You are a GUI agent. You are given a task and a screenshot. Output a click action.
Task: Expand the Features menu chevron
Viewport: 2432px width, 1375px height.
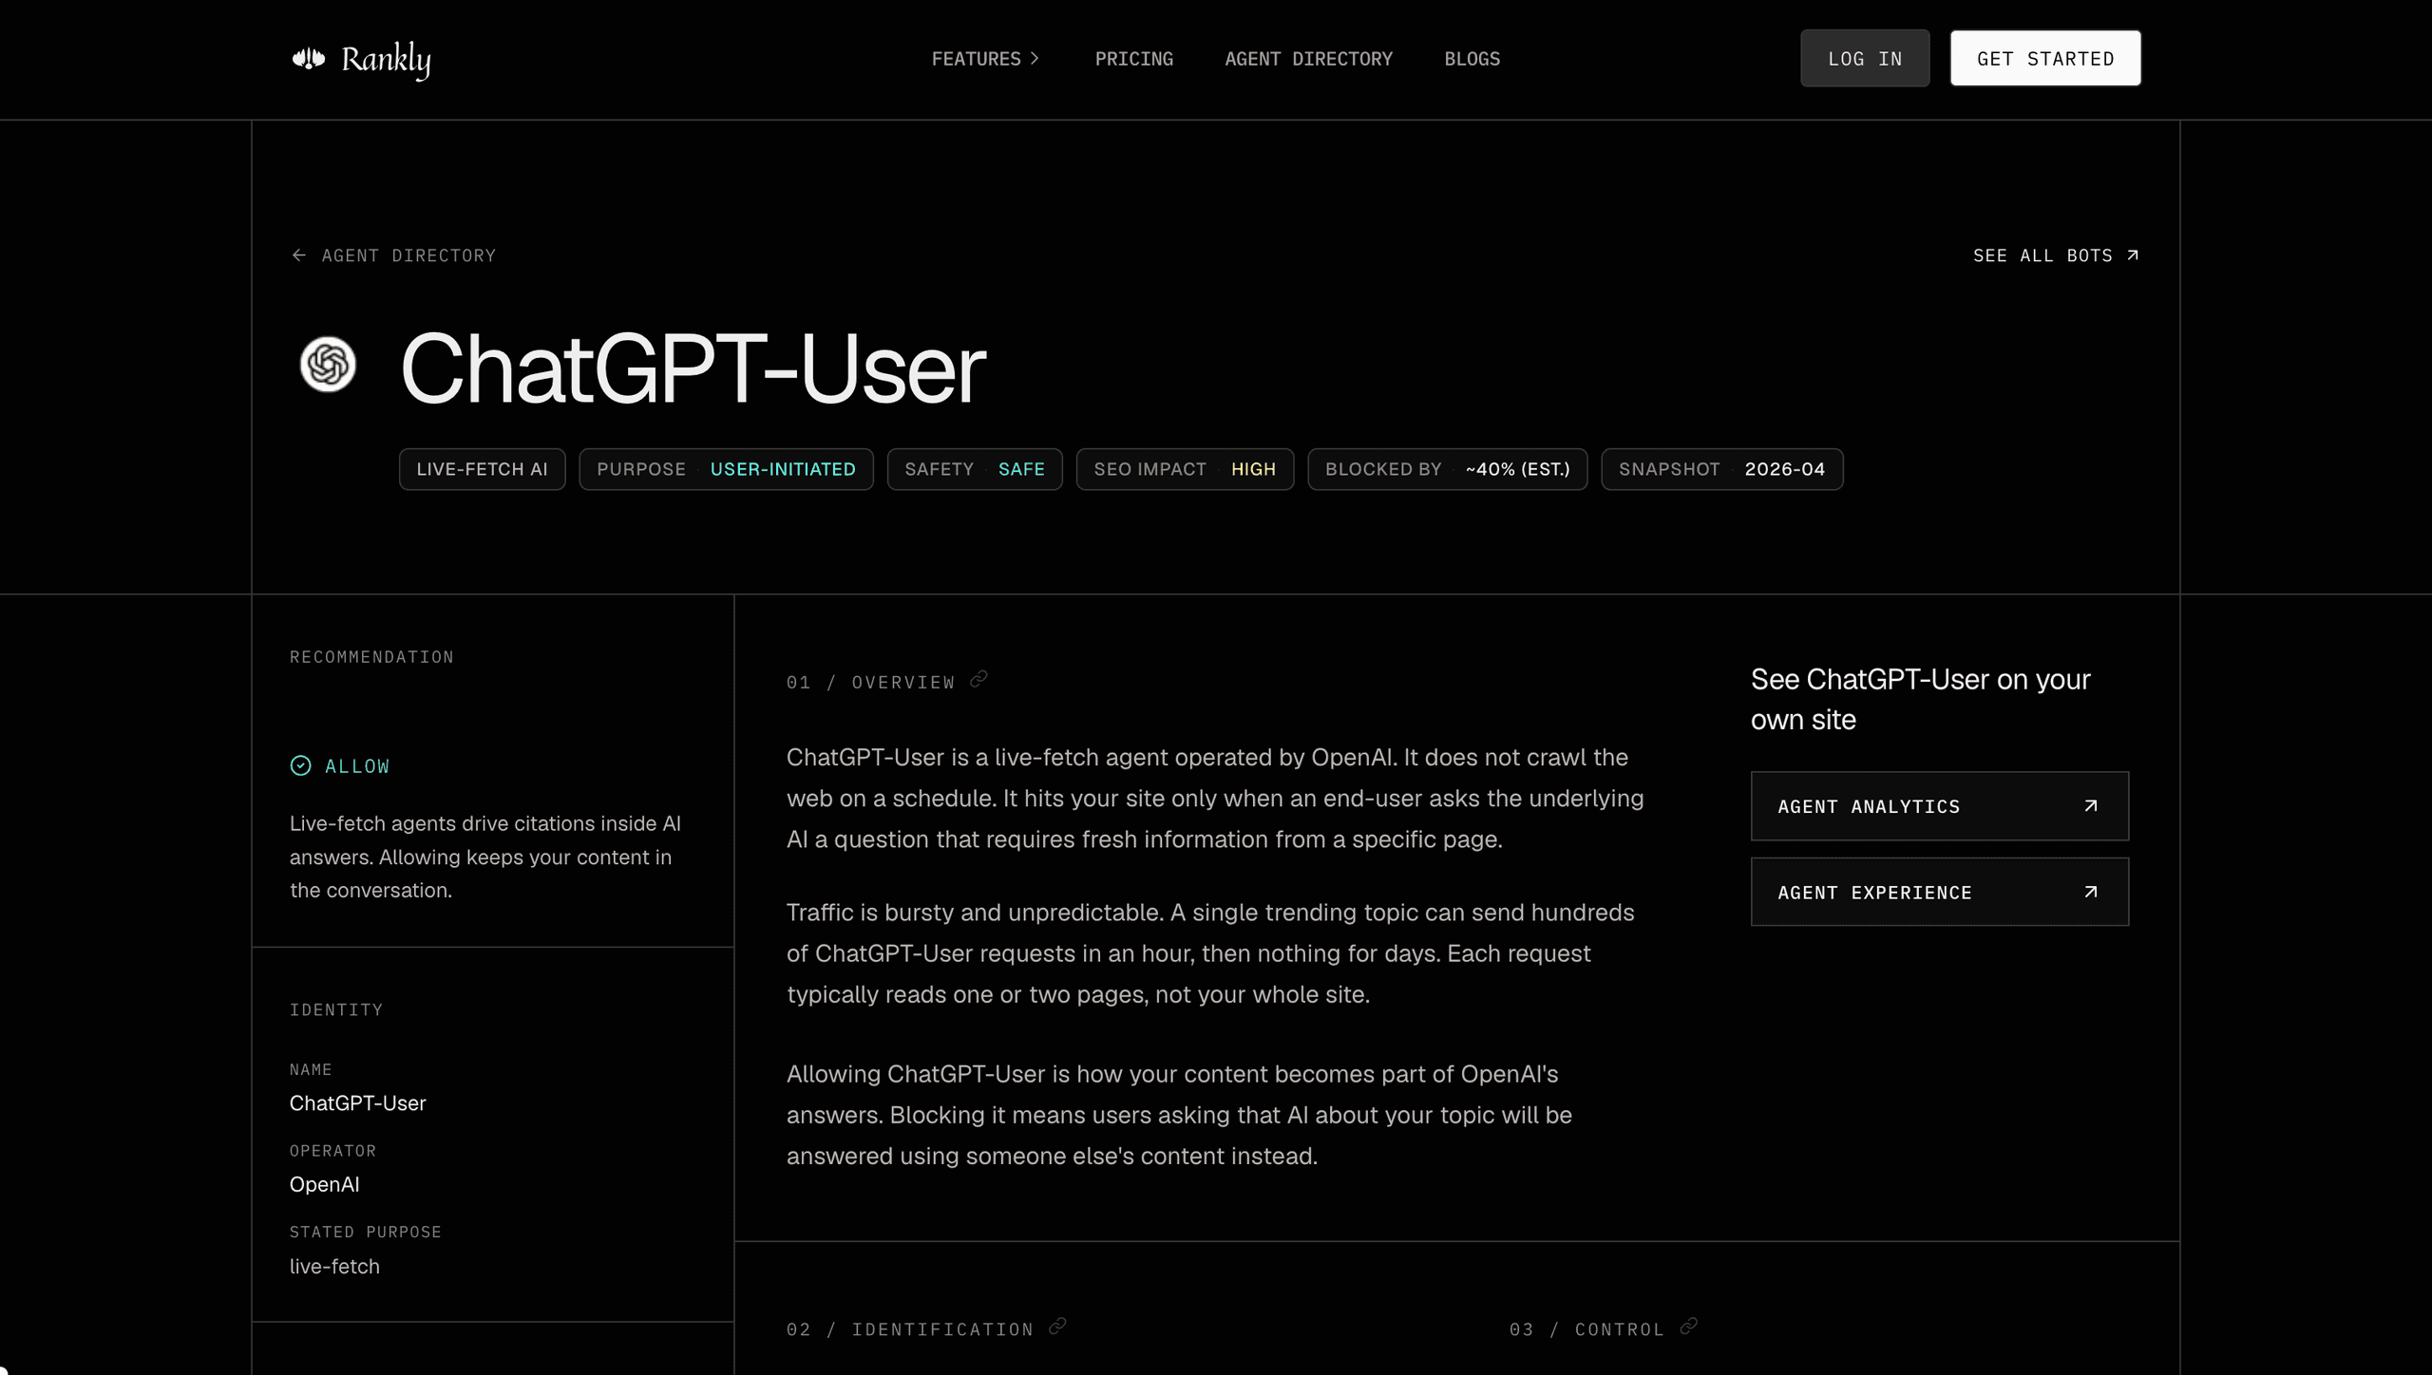click(x=1035, y=59)
